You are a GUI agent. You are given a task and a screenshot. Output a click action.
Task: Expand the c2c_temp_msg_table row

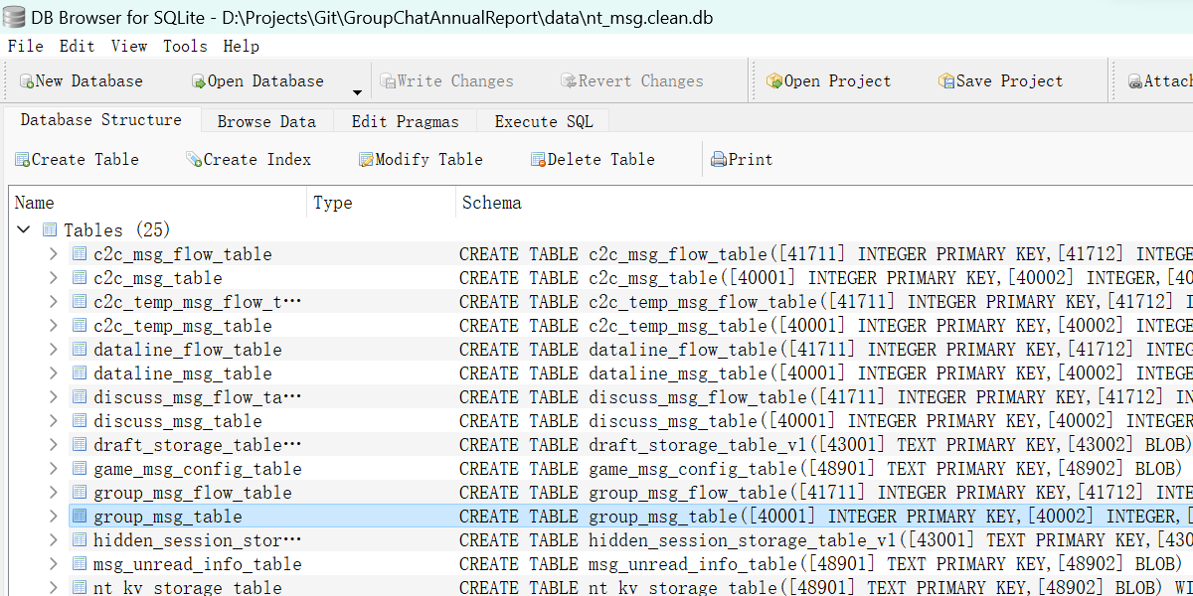[x=54, y=326]
